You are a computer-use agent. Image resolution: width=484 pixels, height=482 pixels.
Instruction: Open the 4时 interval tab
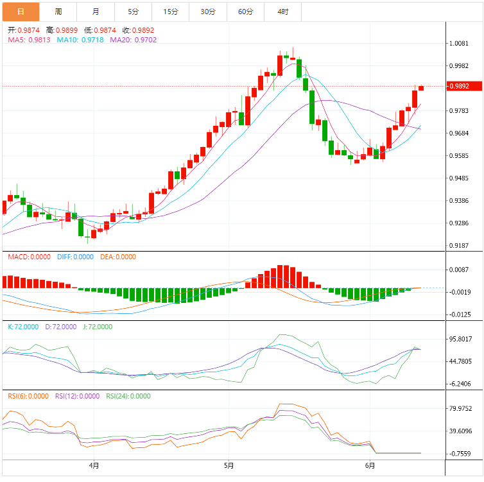coord(282,12)
